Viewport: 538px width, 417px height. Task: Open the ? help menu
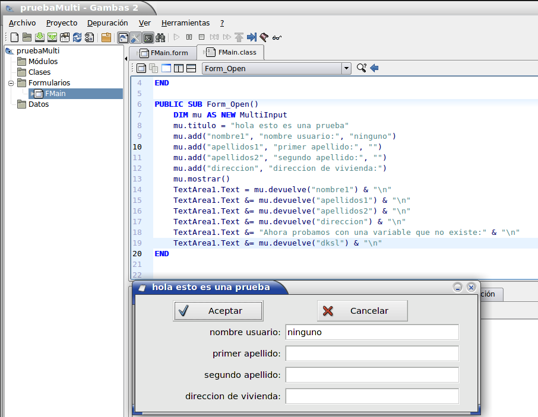pyautogui.click(x=222, y=23)
